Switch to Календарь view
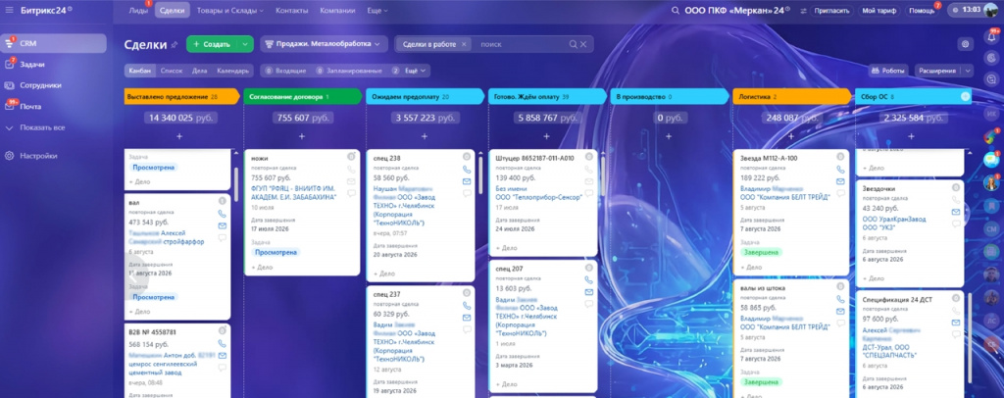This screenshot has width=1004, height=398. point(232,71)
